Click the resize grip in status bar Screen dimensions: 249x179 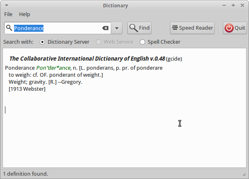[244, 174]
